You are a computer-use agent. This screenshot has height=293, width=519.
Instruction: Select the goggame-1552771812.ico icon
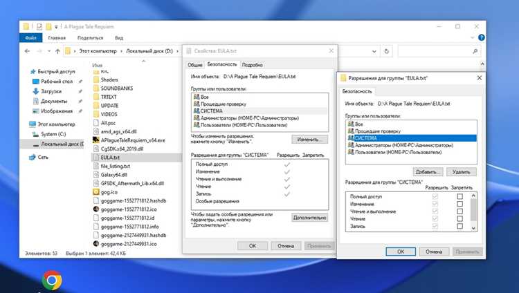pos(96,209)
